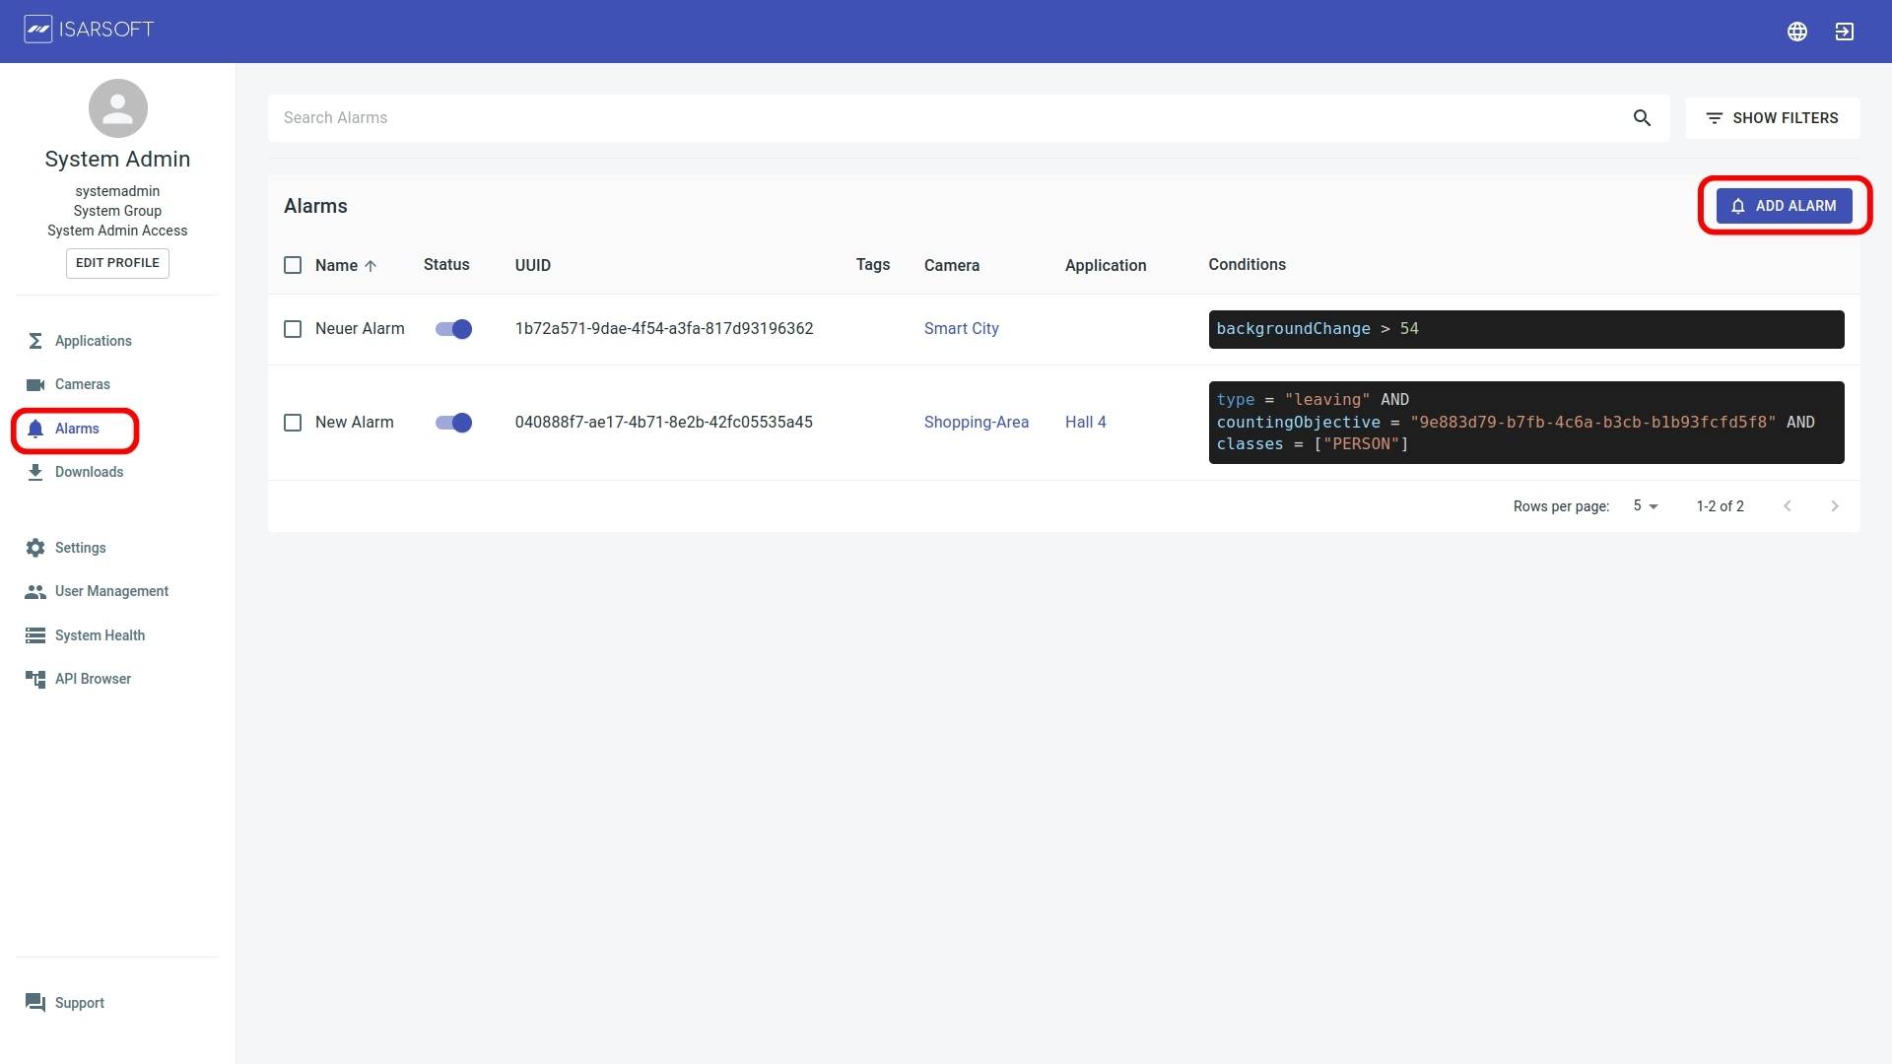Toggle Neuer Alarm status switch
This screenshot has height=1064, width=1892.
pyautogui.click(x=454, y=329)
